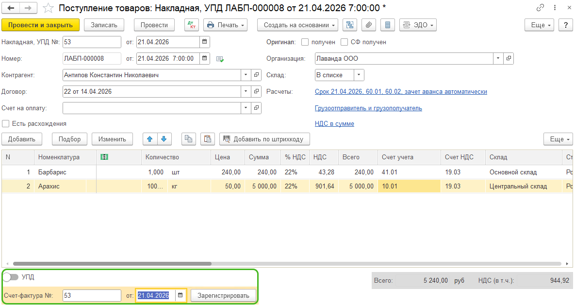
Task: Expand the Счет на оплату dropdown
Action: coord(246,108)
